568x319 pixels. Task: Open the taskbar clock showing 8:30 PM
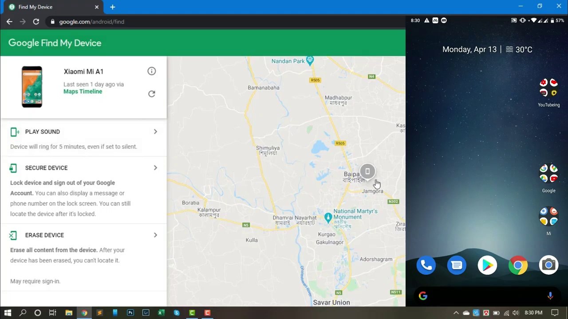pyautogui.click(x=533, y=313)
